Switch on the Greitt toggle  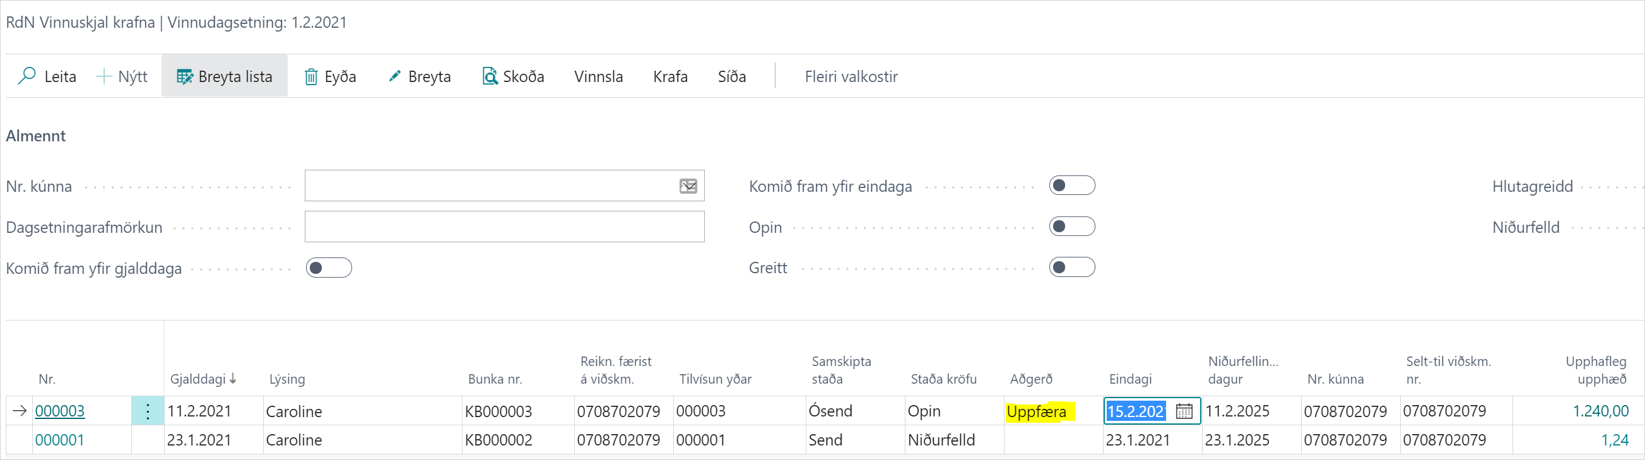click(1071, 268)
